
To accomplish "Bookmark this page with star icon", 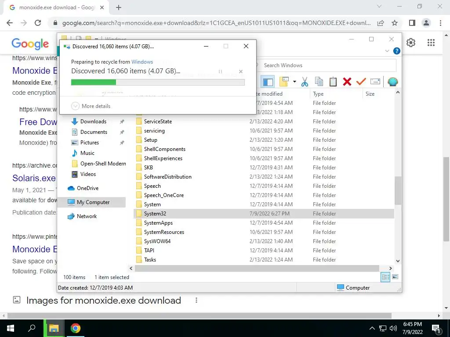I will (395, 23).
